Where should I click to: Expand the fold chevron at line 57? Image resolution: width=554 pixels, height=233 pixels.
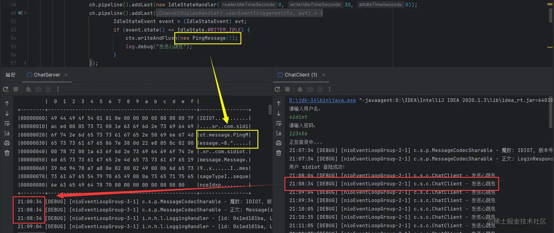coord(25,63)
